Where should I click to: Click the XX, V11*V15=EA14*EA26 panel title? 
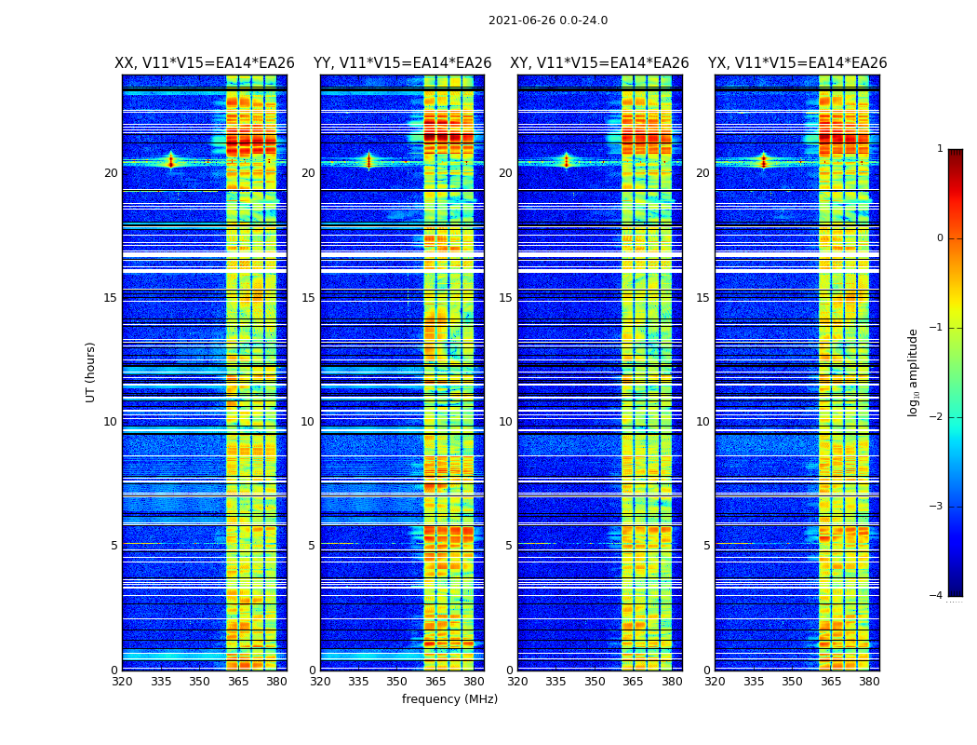pyautogui.click(x=205, y=63)
